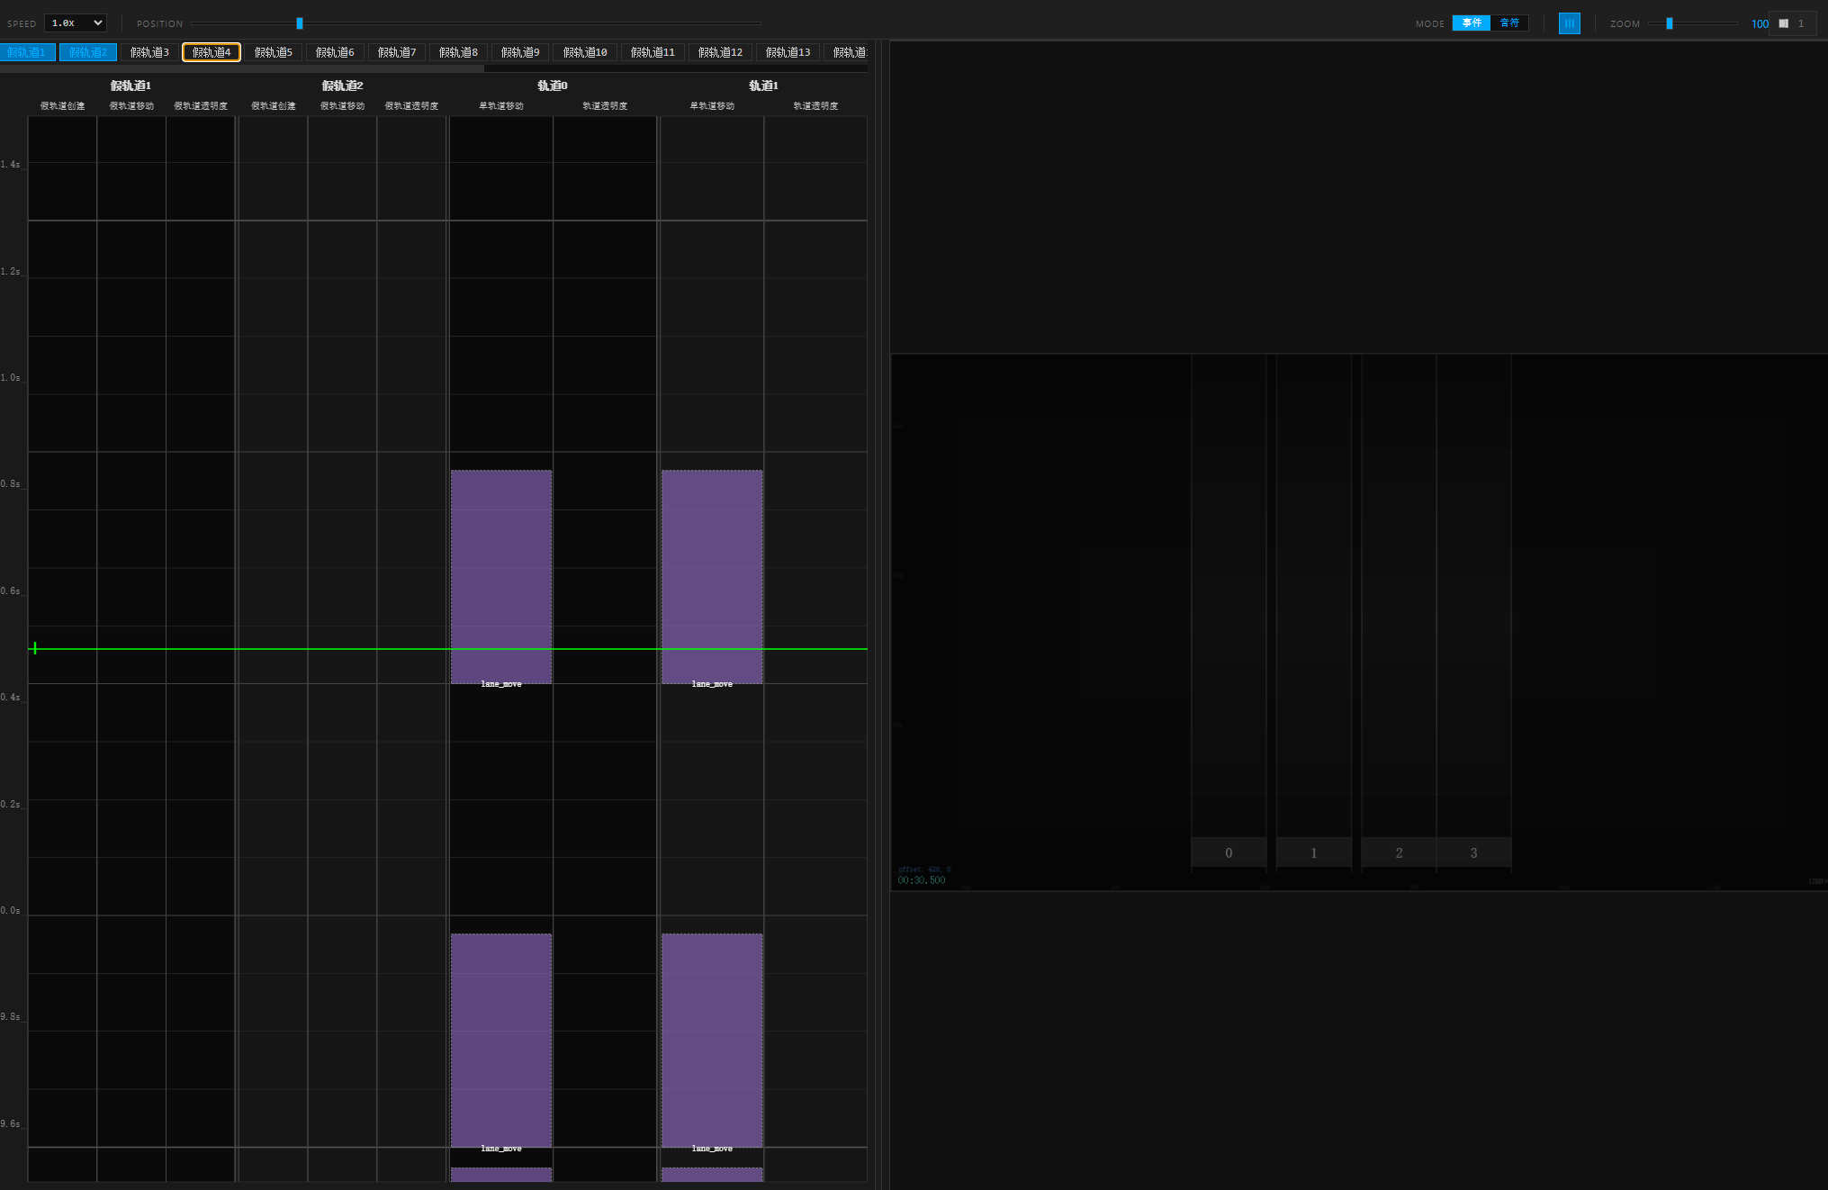The image size is (1828, 1190).
Task: Click lane 1 key in preview
Action: [x=1314, y=852]
